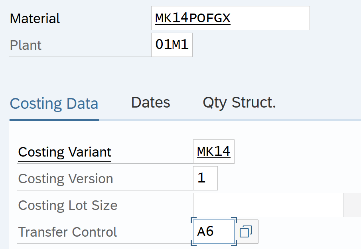Image resolution: width=361 pixels, height=249 pixels.
Task: Click the Costing Lot Size label
Action: pos(68,206)
